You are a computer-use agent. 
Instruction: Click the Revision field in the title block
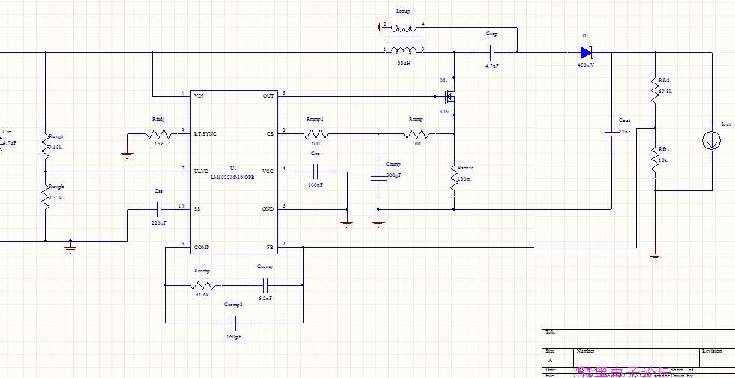click(x=717, y=357)
